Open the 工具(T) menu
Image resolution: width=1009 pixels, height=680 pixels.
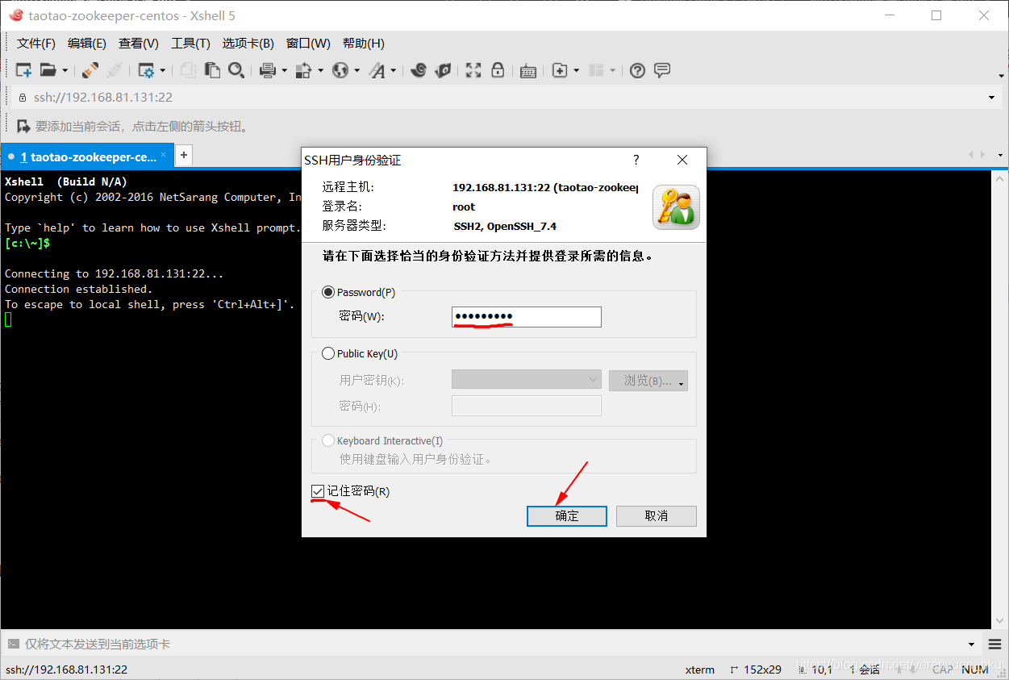(x=190, y=44)
